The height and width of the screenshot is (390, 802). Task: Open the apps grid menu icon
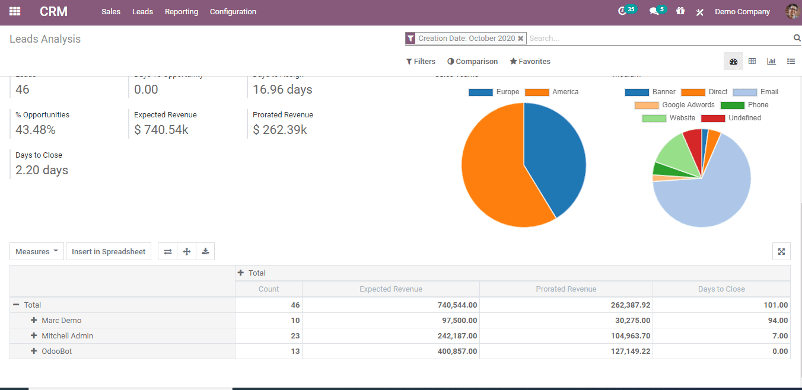click(x=15, y=11)
